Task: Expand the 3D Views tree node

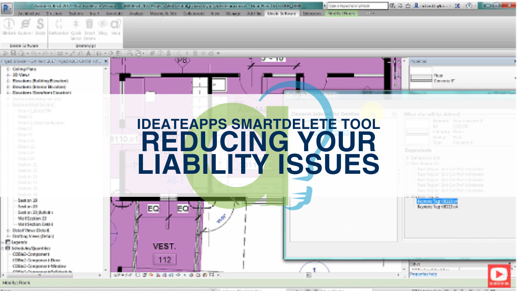Action: tap(8, 75)
